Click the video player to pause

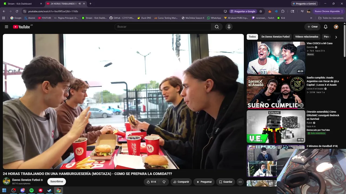click(x=123, y=101)
